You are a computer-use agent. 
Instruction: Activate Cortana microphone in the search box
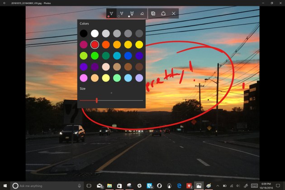pyautogui.click(x=79, y=185)
